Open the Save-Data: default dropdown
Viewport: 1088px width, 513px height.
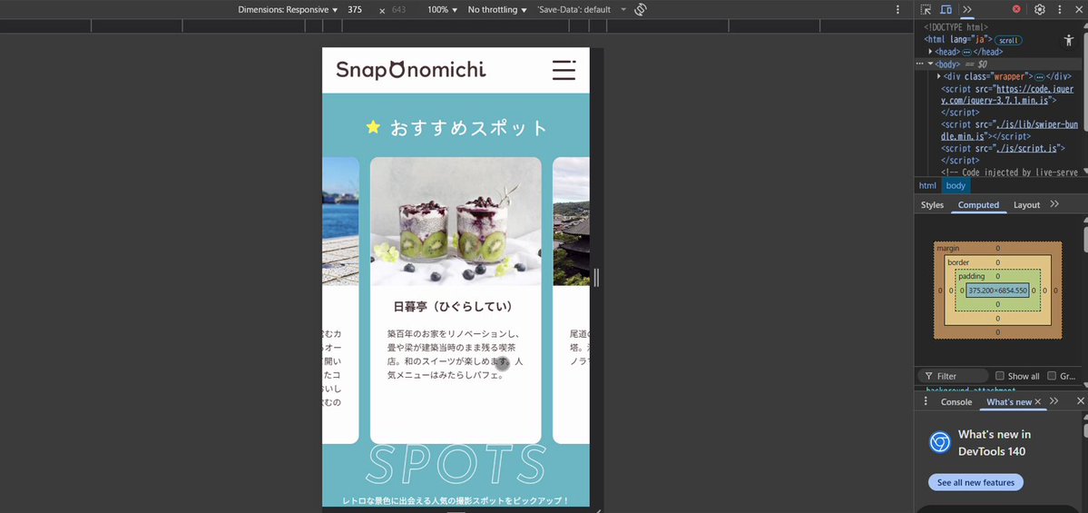coord(582,10)
